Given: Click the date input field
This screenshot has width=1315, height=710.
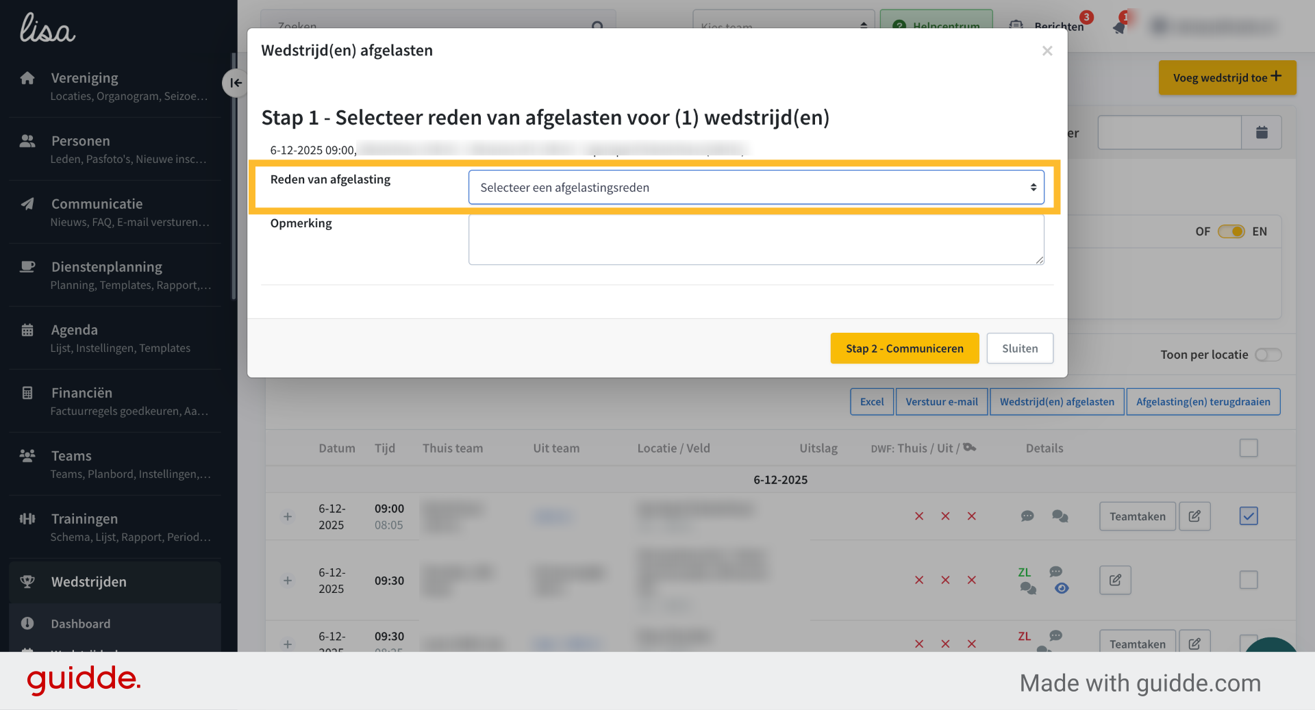Looking at the screenshot, I should tap(1170, 132).
